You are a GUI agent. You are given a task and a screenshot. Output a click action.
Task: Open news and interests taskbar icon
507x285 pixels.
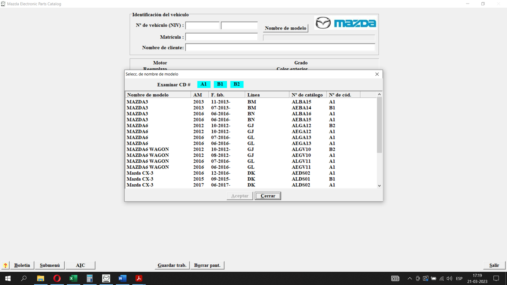tap(395, 278)
